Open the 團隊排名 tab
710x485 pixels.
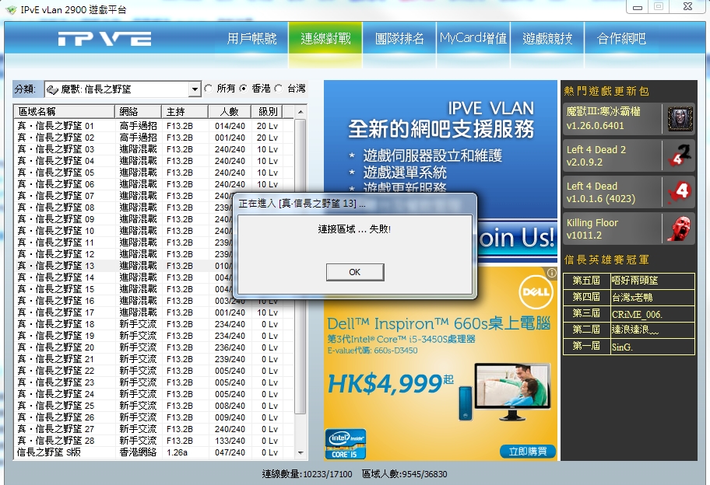[x=399, y=38]
